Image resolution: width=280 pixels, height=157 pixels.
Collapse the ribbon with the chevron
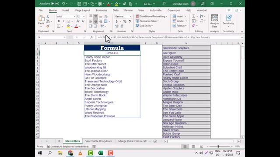[242, 31]
